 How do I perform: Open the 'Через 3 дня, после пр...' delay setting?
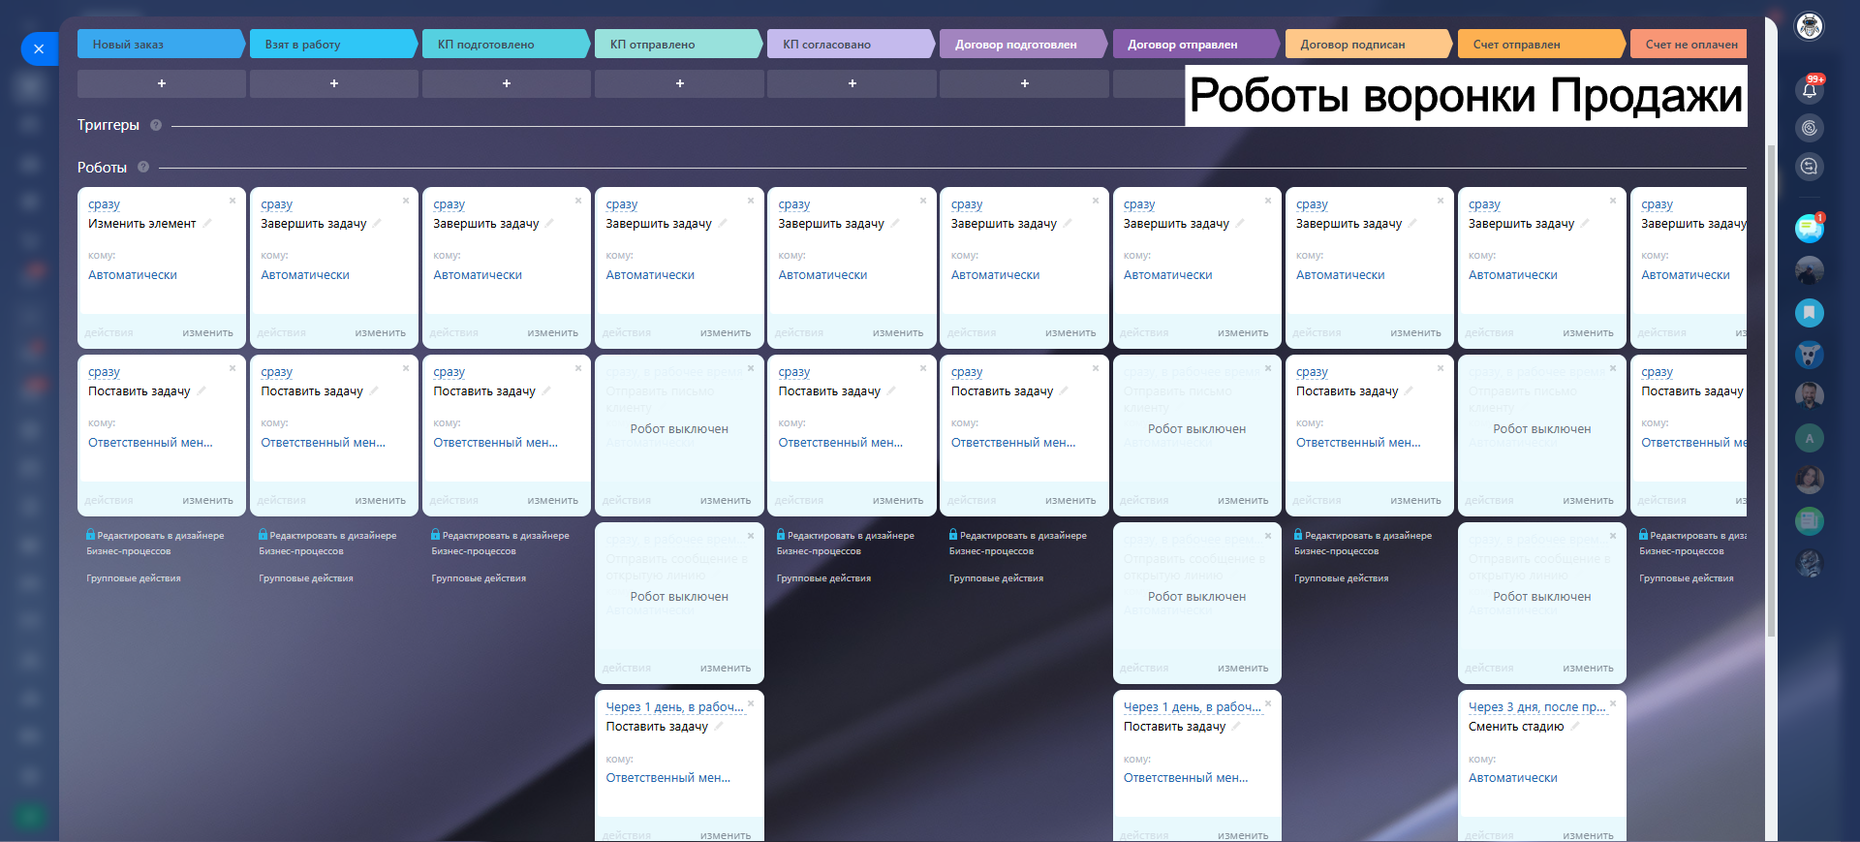tap(1536, 707)
